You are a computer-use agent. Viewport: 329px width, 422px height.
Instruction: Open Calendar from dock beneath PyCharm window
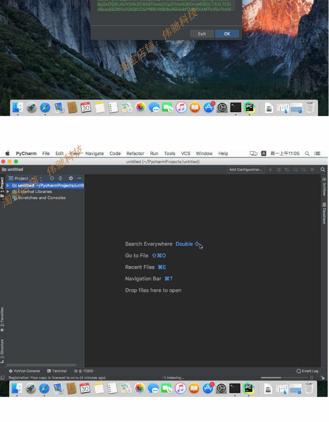click(x=85, y=389)
